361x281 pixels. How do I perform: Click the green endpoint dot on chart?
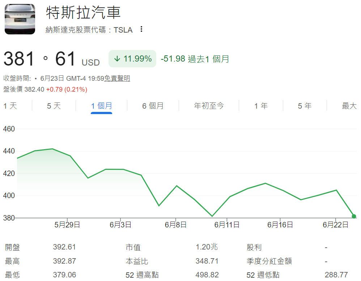coord(354,216)
